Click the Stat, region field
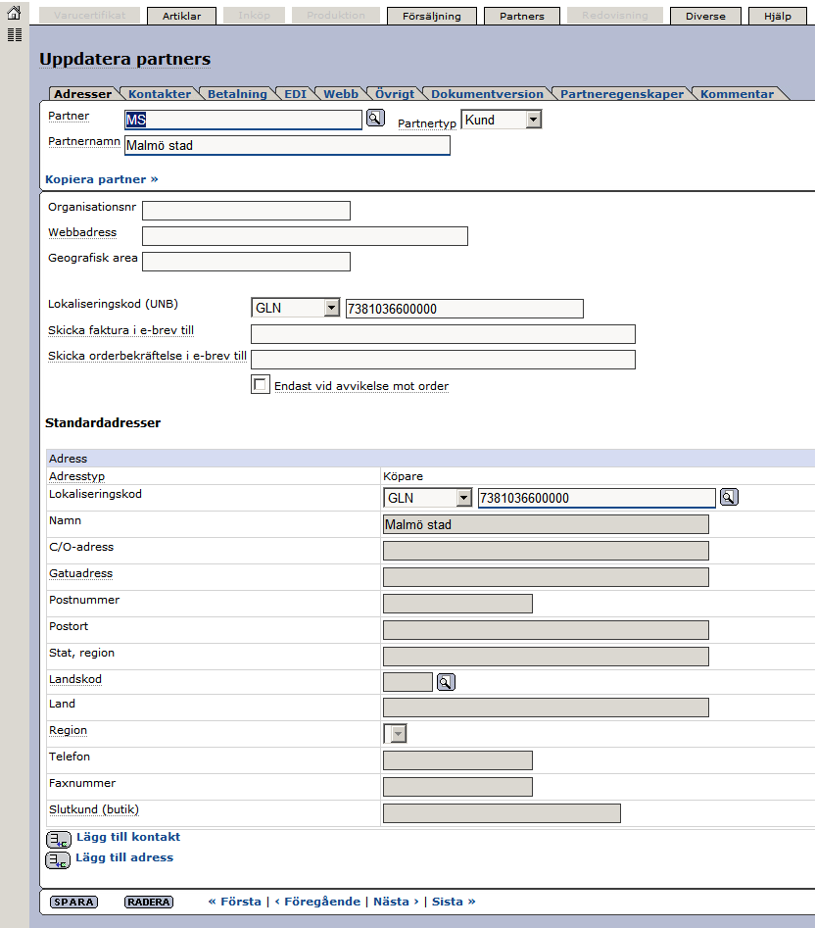This screenshot has height=928, width=815. point(546,657)
